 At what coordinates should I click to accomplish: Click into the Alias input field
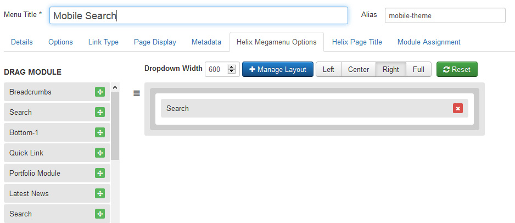[445, 16]
